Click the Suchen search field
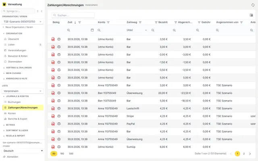The width and height of the screenshot is (258, 161). click(73, 15)
